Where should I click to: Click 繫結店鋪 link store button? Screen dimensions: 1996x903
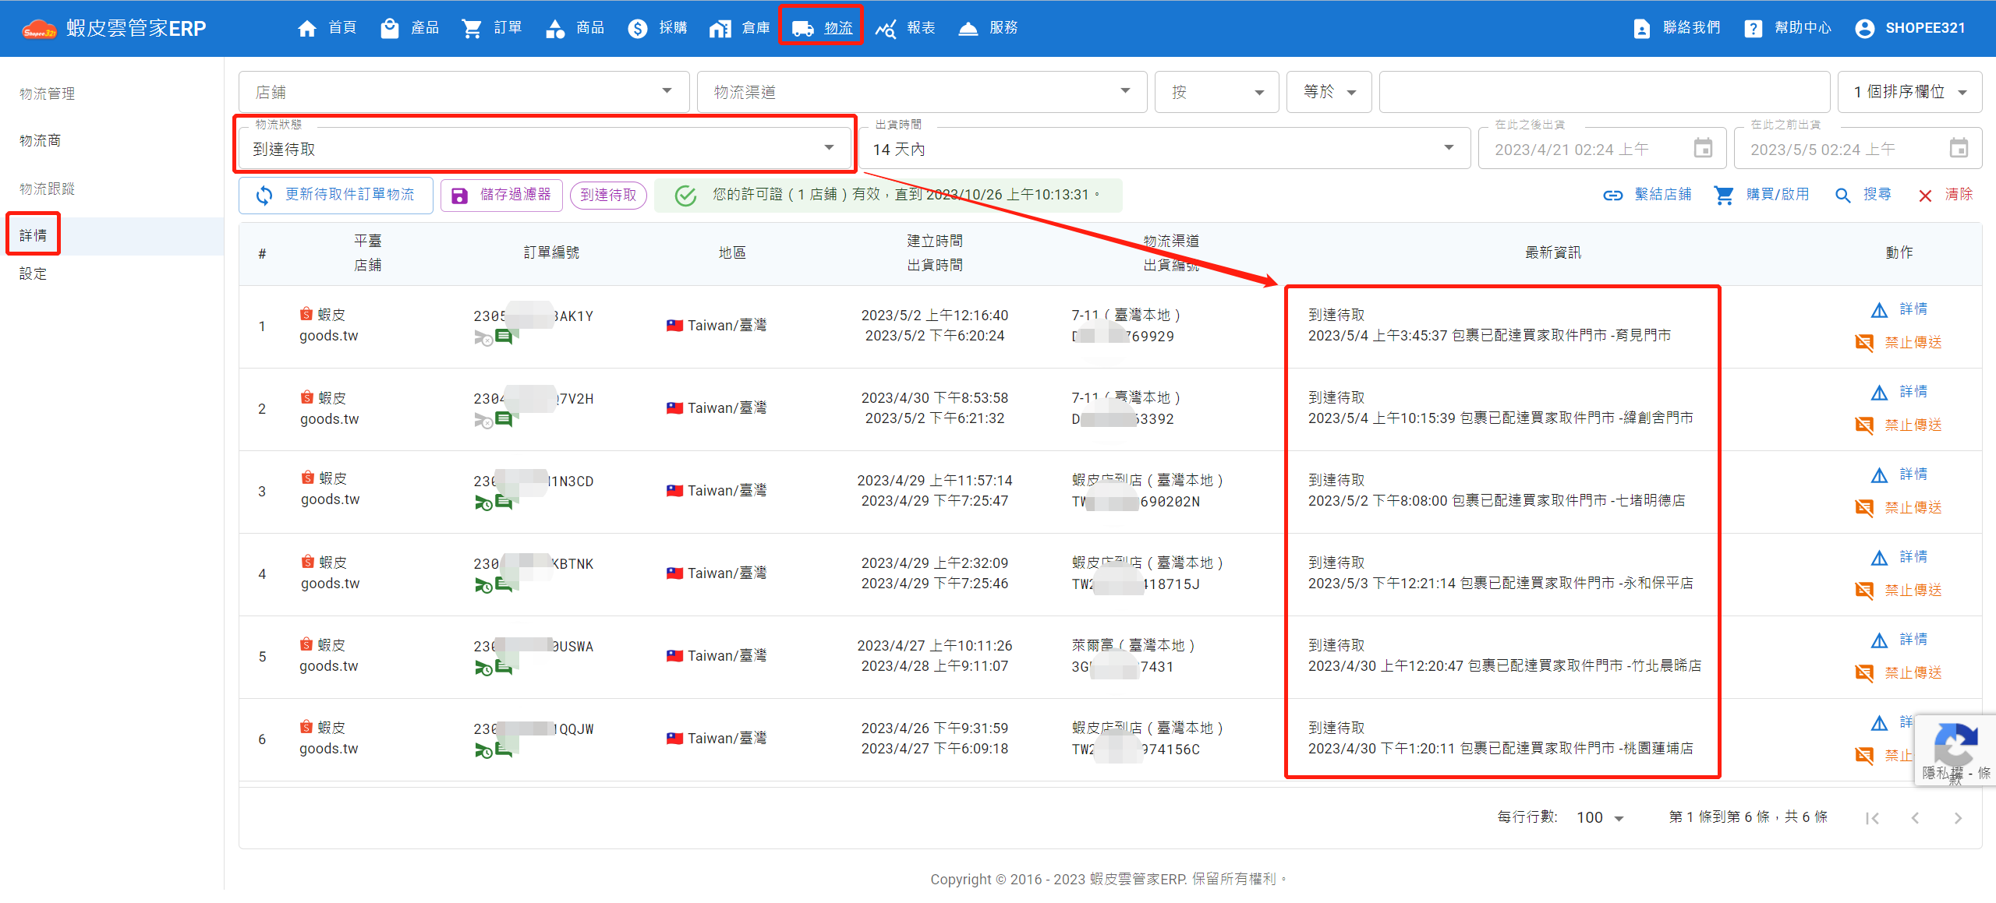(x=1647, y=195)
